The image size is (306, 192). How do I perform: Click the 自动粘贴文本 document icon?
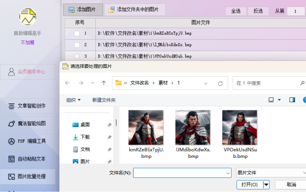(11, 159)
